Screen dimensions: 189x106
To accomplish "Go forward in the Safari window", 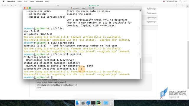I will [x=15, y=6].
